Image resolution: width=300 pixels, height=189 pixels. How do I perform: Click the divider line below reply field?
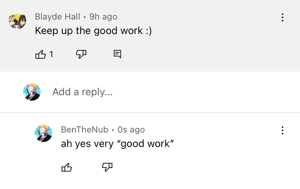159,113
